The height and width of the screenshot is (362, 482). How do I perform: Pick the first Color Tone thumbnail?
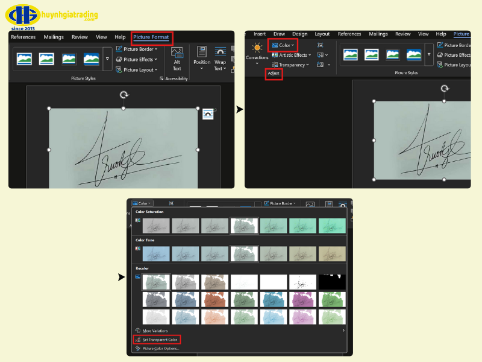point(156,253)
